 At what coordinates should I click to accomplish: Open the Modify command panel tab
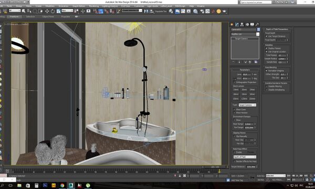coord(237,24)
